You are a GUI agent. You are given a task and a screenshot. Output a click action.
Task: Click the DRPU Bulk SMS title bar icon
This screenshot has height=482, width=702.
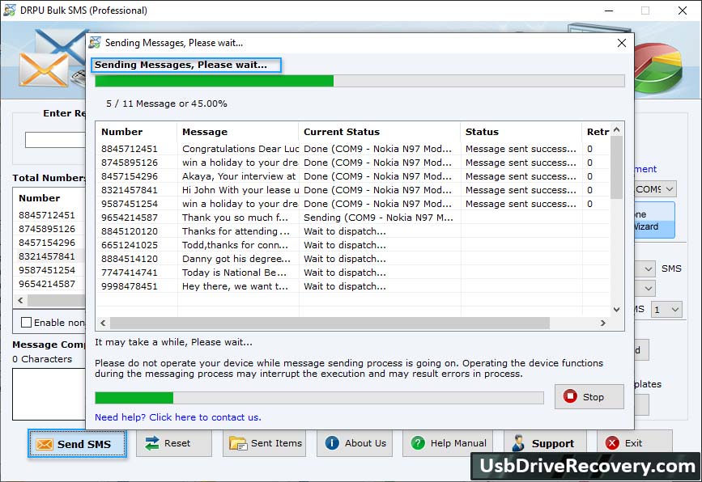tap(10, 11)
